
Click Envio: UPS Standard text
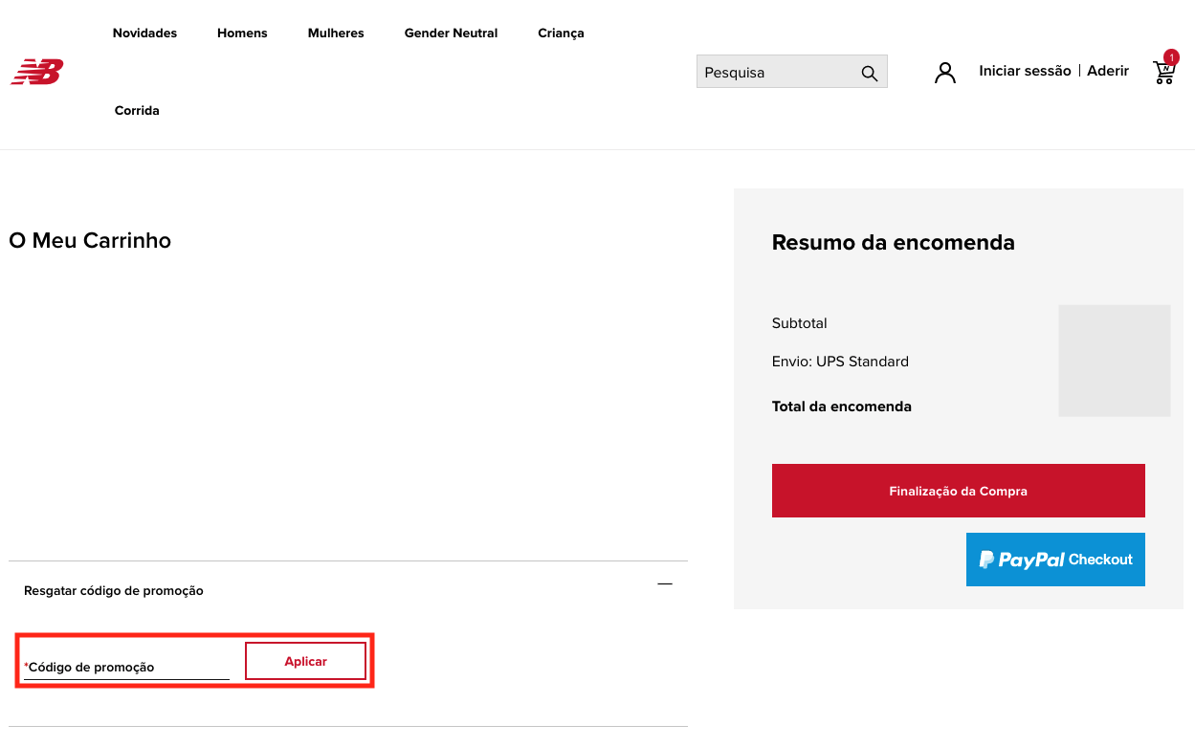click(x=840, y=362)
